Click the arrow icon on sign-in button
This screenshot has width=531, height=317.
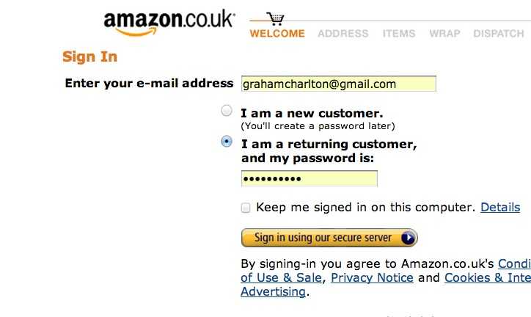(x=409, y=238)
